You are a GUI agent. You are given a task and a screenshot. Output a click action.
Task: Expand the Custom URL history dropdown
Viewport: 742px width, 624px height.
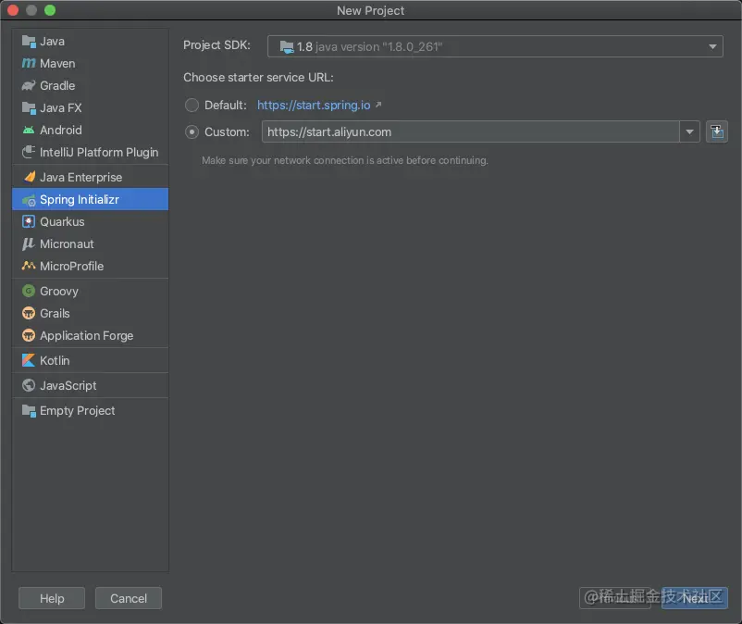click(x=689, y=132)
